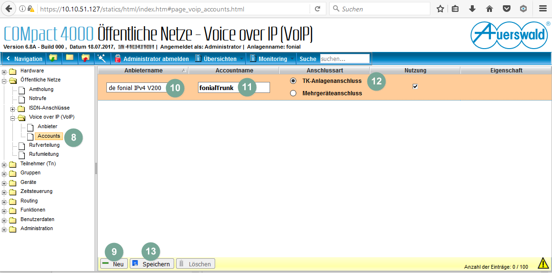552x273 pixels.
Task: Expand the Benutzerdaten tree node
Action: pyautogui.click(x=4, y=220)
